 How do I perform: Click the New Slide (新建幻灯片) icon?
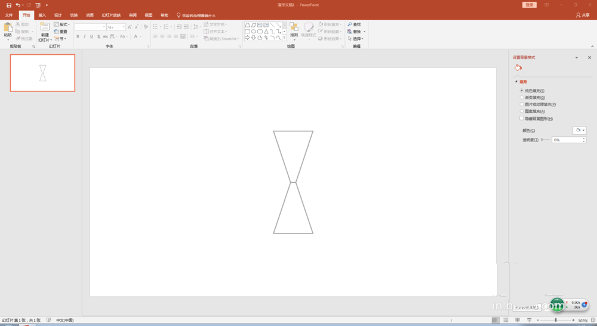pyautogui.click(x=45, y=27)
